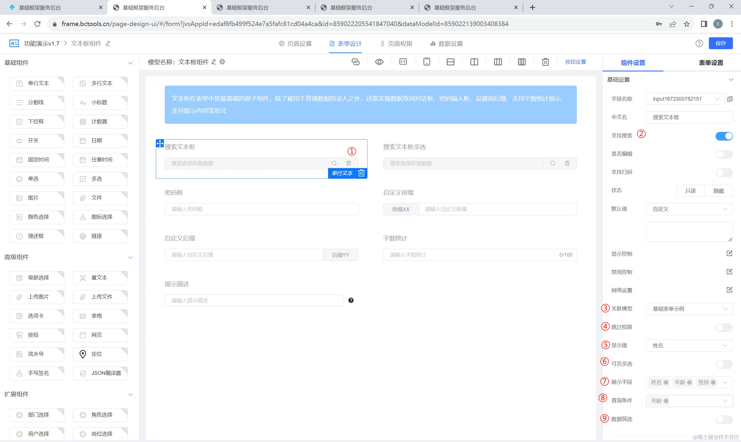This screenshot has height=442, width=741.
Task: Click the copy icon beside 字段名称
Action: click(730, 99)
